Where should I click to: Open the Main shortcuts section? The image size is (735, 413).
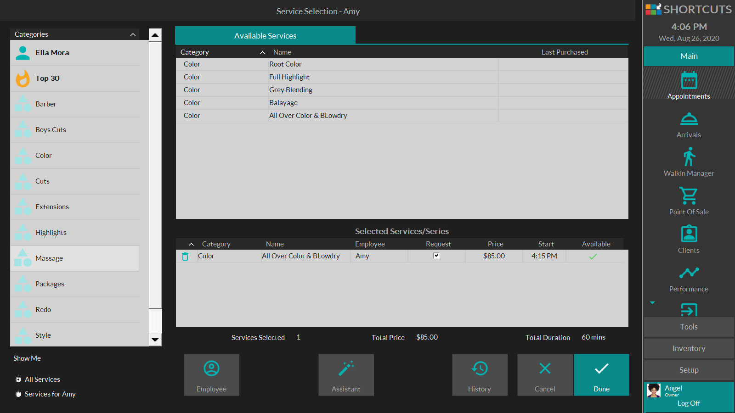tap(689, 56)
